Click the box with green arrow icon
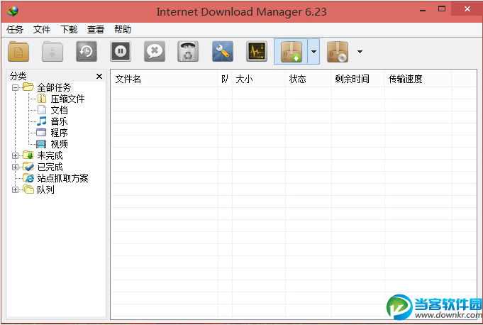 (x=291, y=51)
